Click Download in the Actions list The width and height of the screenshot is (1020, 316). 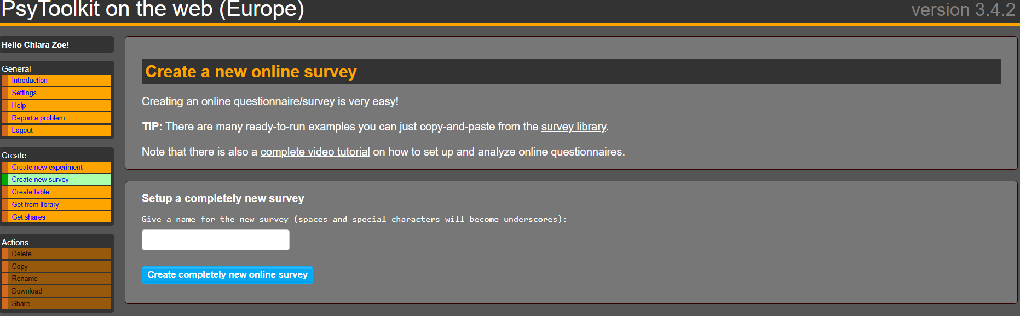27,291
